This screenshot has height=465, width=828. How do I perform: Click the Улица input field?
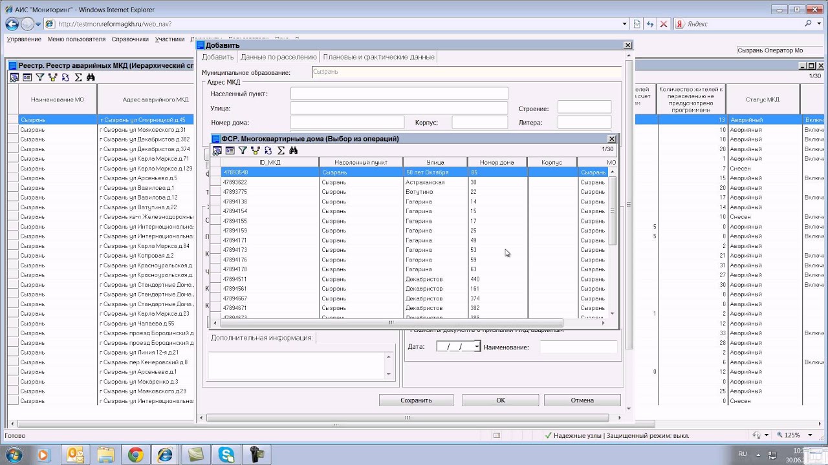tap(399, 108)
